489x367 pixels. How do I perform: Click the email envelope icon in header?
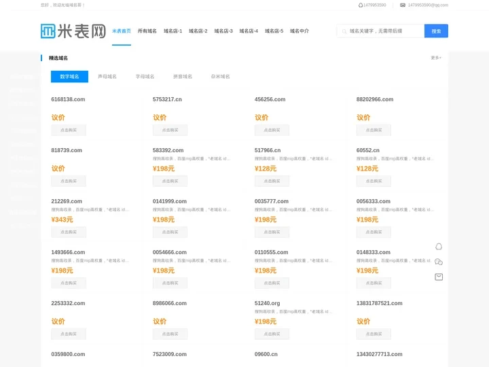click(403, 5)
